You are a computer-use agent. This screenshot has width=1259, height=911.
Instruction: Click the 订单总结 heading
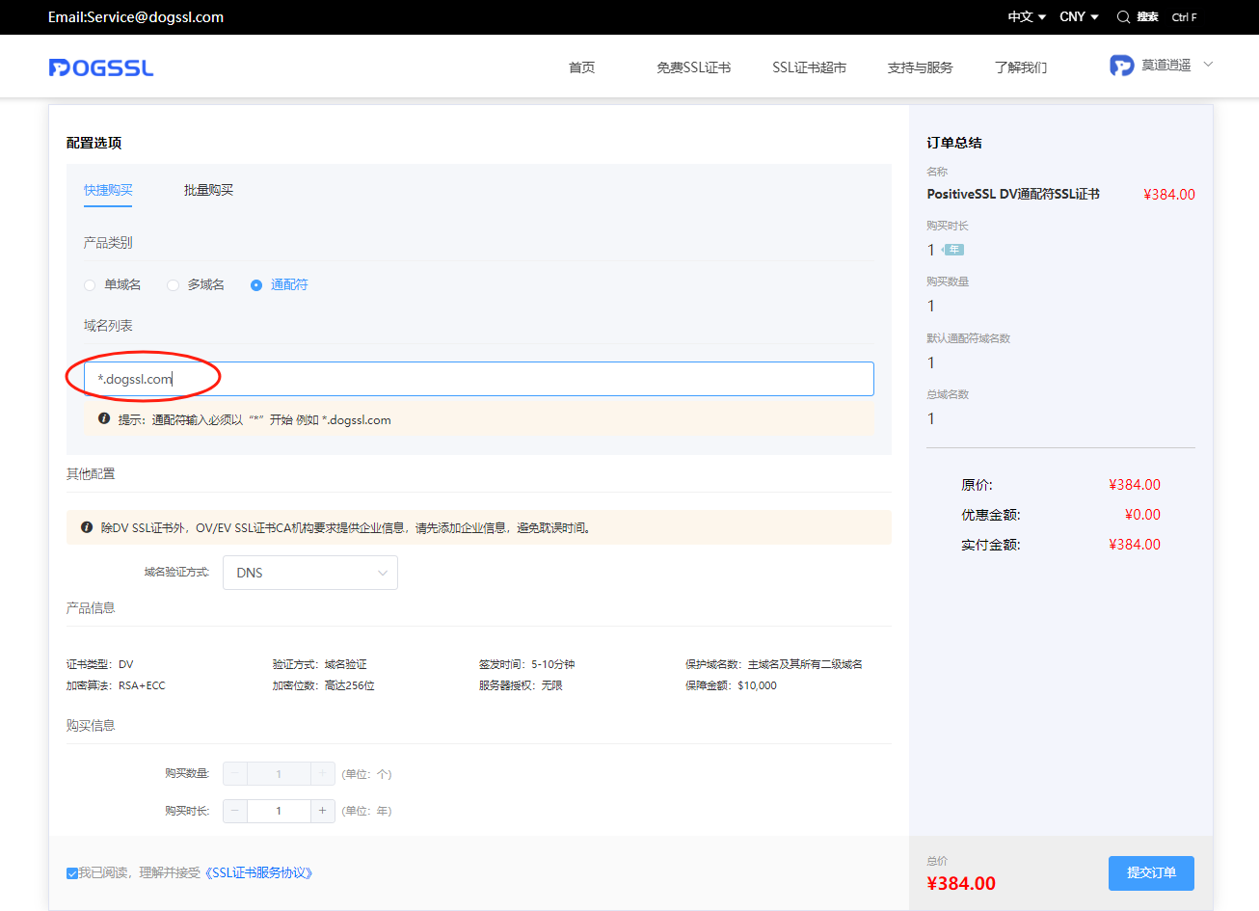coord(954,143)
